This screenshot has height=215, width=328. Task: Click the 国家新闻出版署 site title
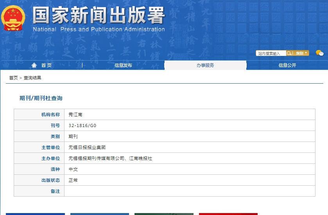[99, 16]
